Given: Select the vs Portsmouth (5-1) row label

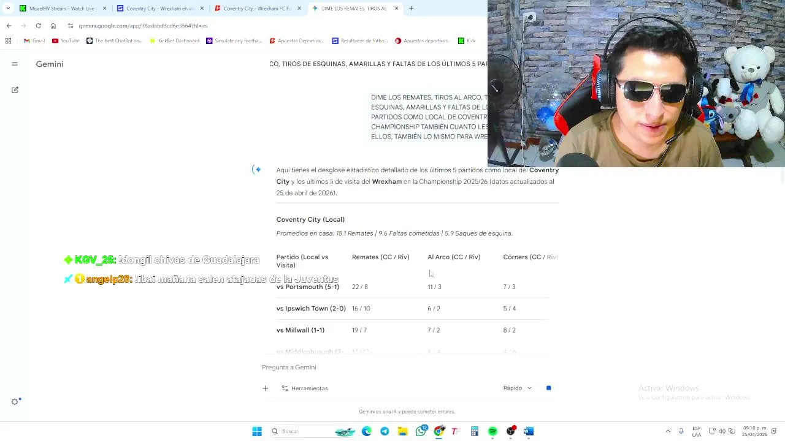Looking at the screenshot, I should pos(308,287).
